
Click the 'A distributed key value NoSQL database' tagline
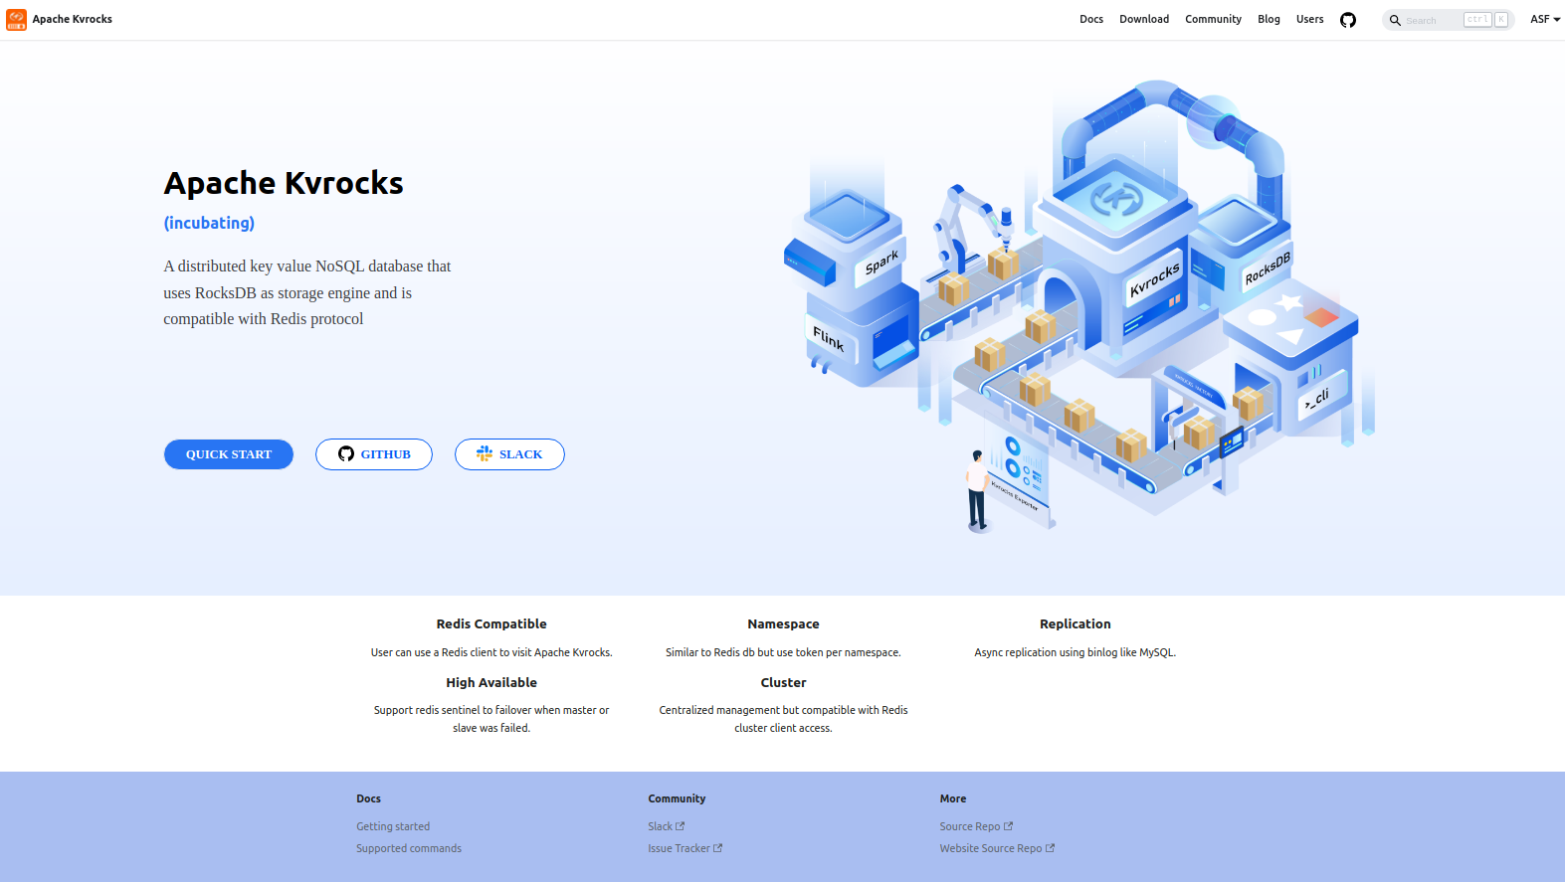(307, 292)
